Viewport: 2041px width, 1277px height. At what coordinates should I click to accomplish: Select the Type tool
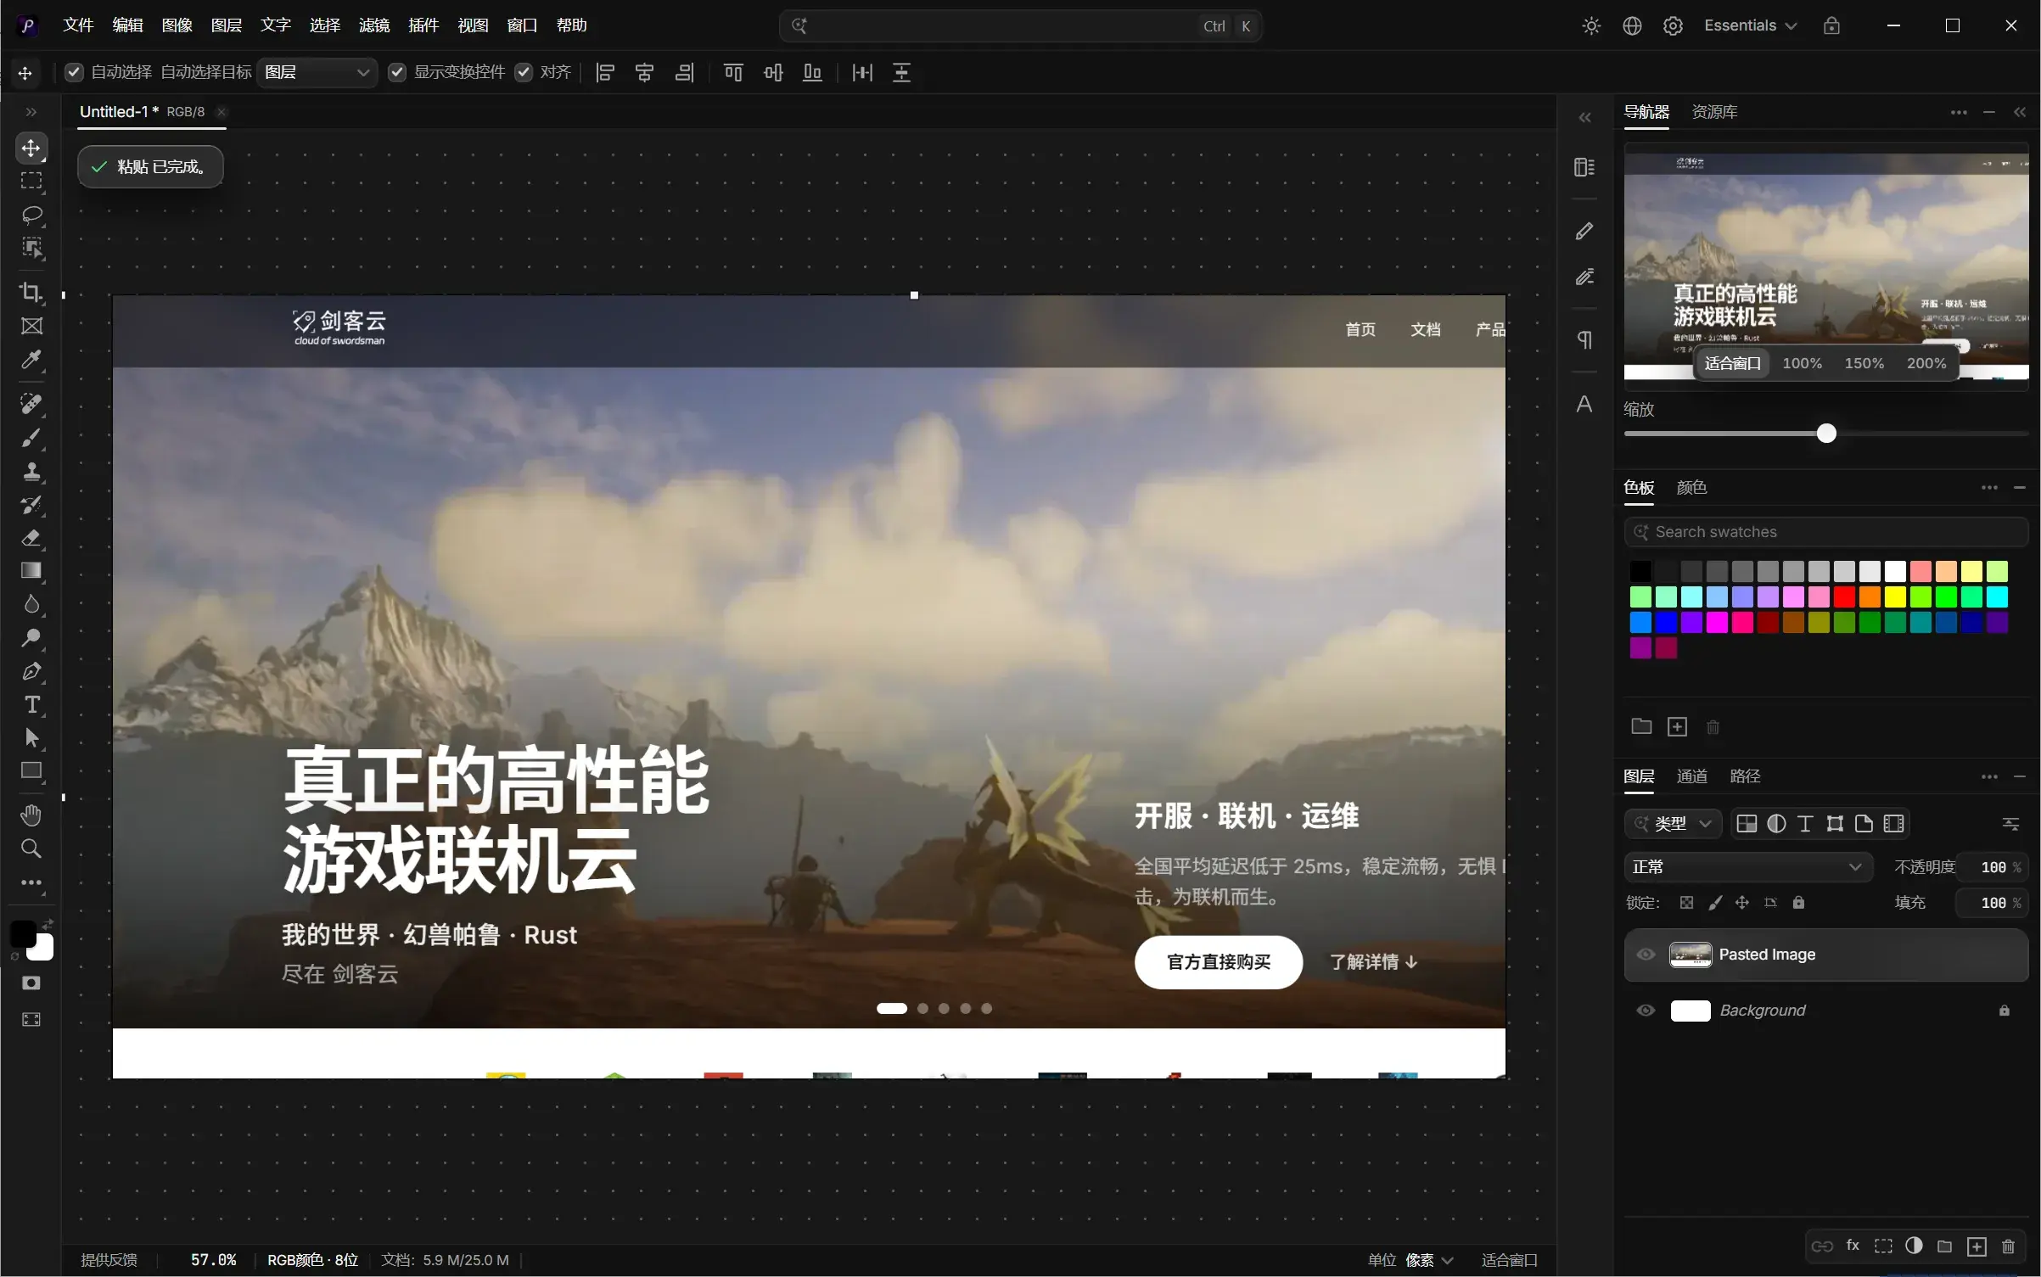(31, 704)
